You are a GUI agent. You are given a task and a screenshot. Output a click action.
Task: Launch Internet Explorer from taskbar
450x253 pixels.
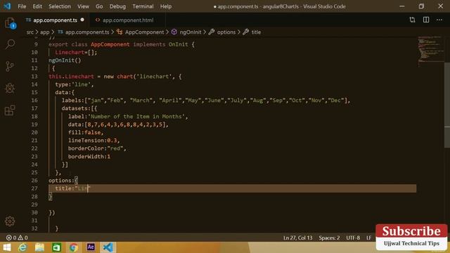coord(23,247)
